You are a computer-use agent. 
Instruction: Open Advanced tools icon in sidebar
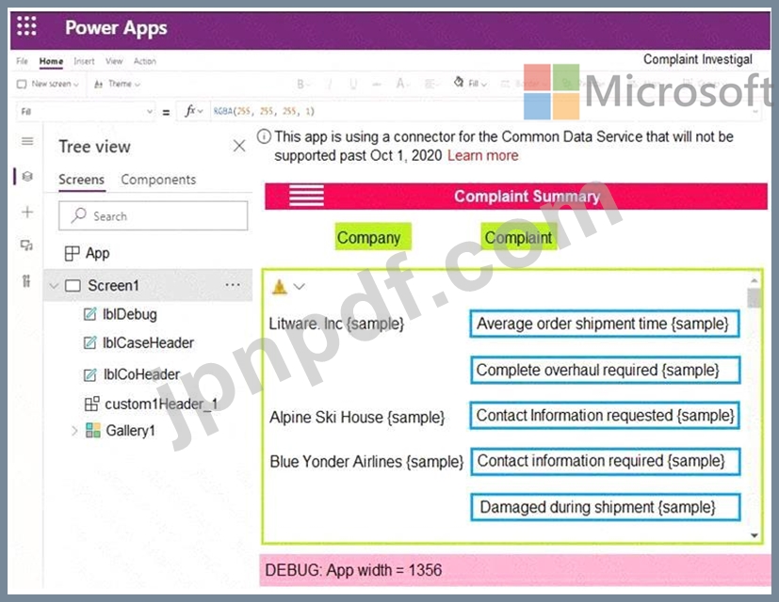pyautogui.click(x=26, y=281)
